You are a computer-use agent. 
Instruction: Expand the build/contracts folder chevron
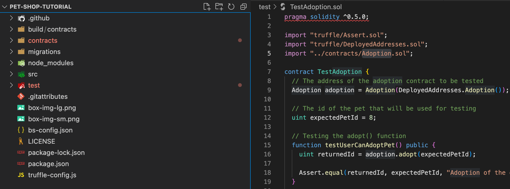coord(11,29)
